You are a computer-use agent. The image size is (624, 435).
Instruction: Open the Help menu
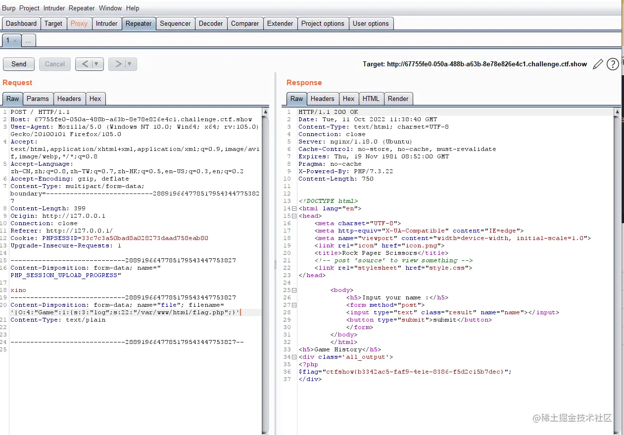(133, 8)
